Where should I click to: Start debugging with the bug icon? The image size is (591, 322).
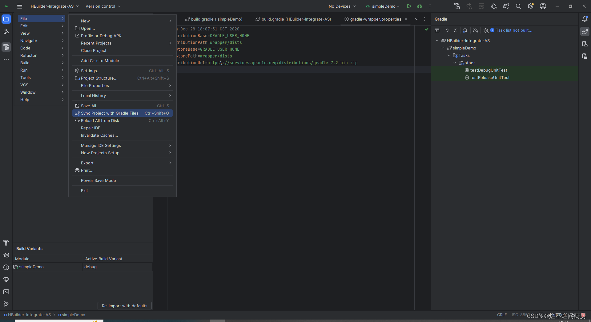point(420,6)
